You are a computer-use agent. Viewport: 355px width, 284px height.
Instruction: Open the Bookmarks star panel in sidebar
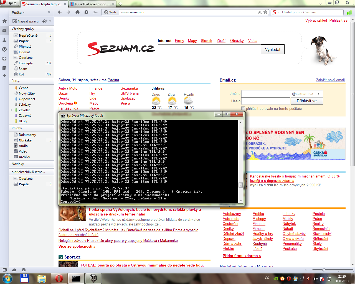tap(4, 21)
